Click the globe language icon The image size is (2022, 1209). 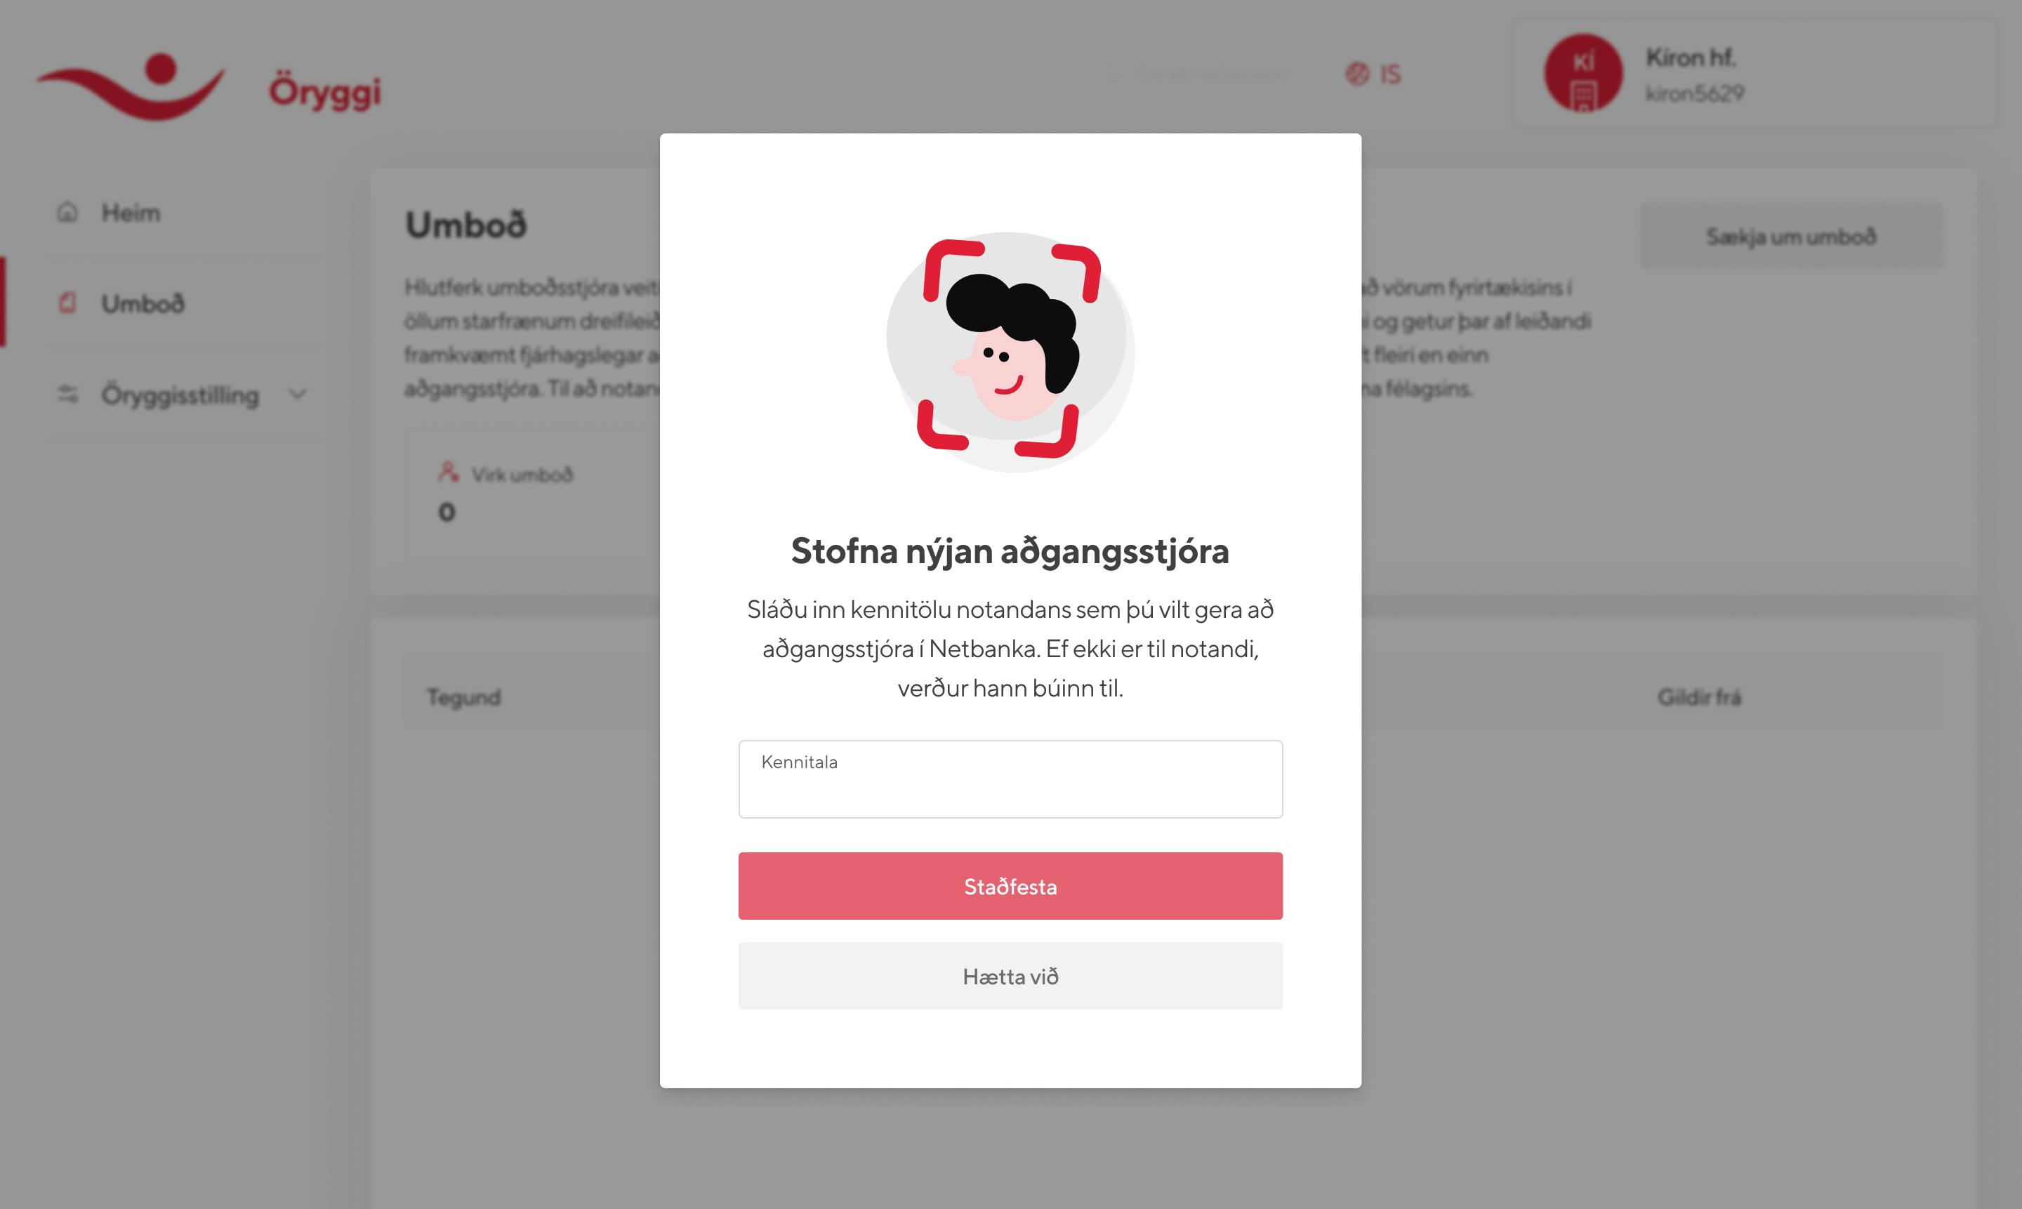point(1357,74)
